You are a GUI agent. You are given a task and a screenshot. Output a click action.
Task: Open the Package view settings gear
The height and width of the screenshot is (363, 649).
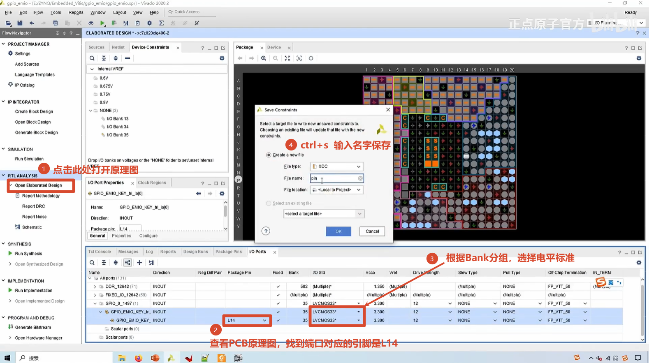pyautogui.click(x=639, y=58)
